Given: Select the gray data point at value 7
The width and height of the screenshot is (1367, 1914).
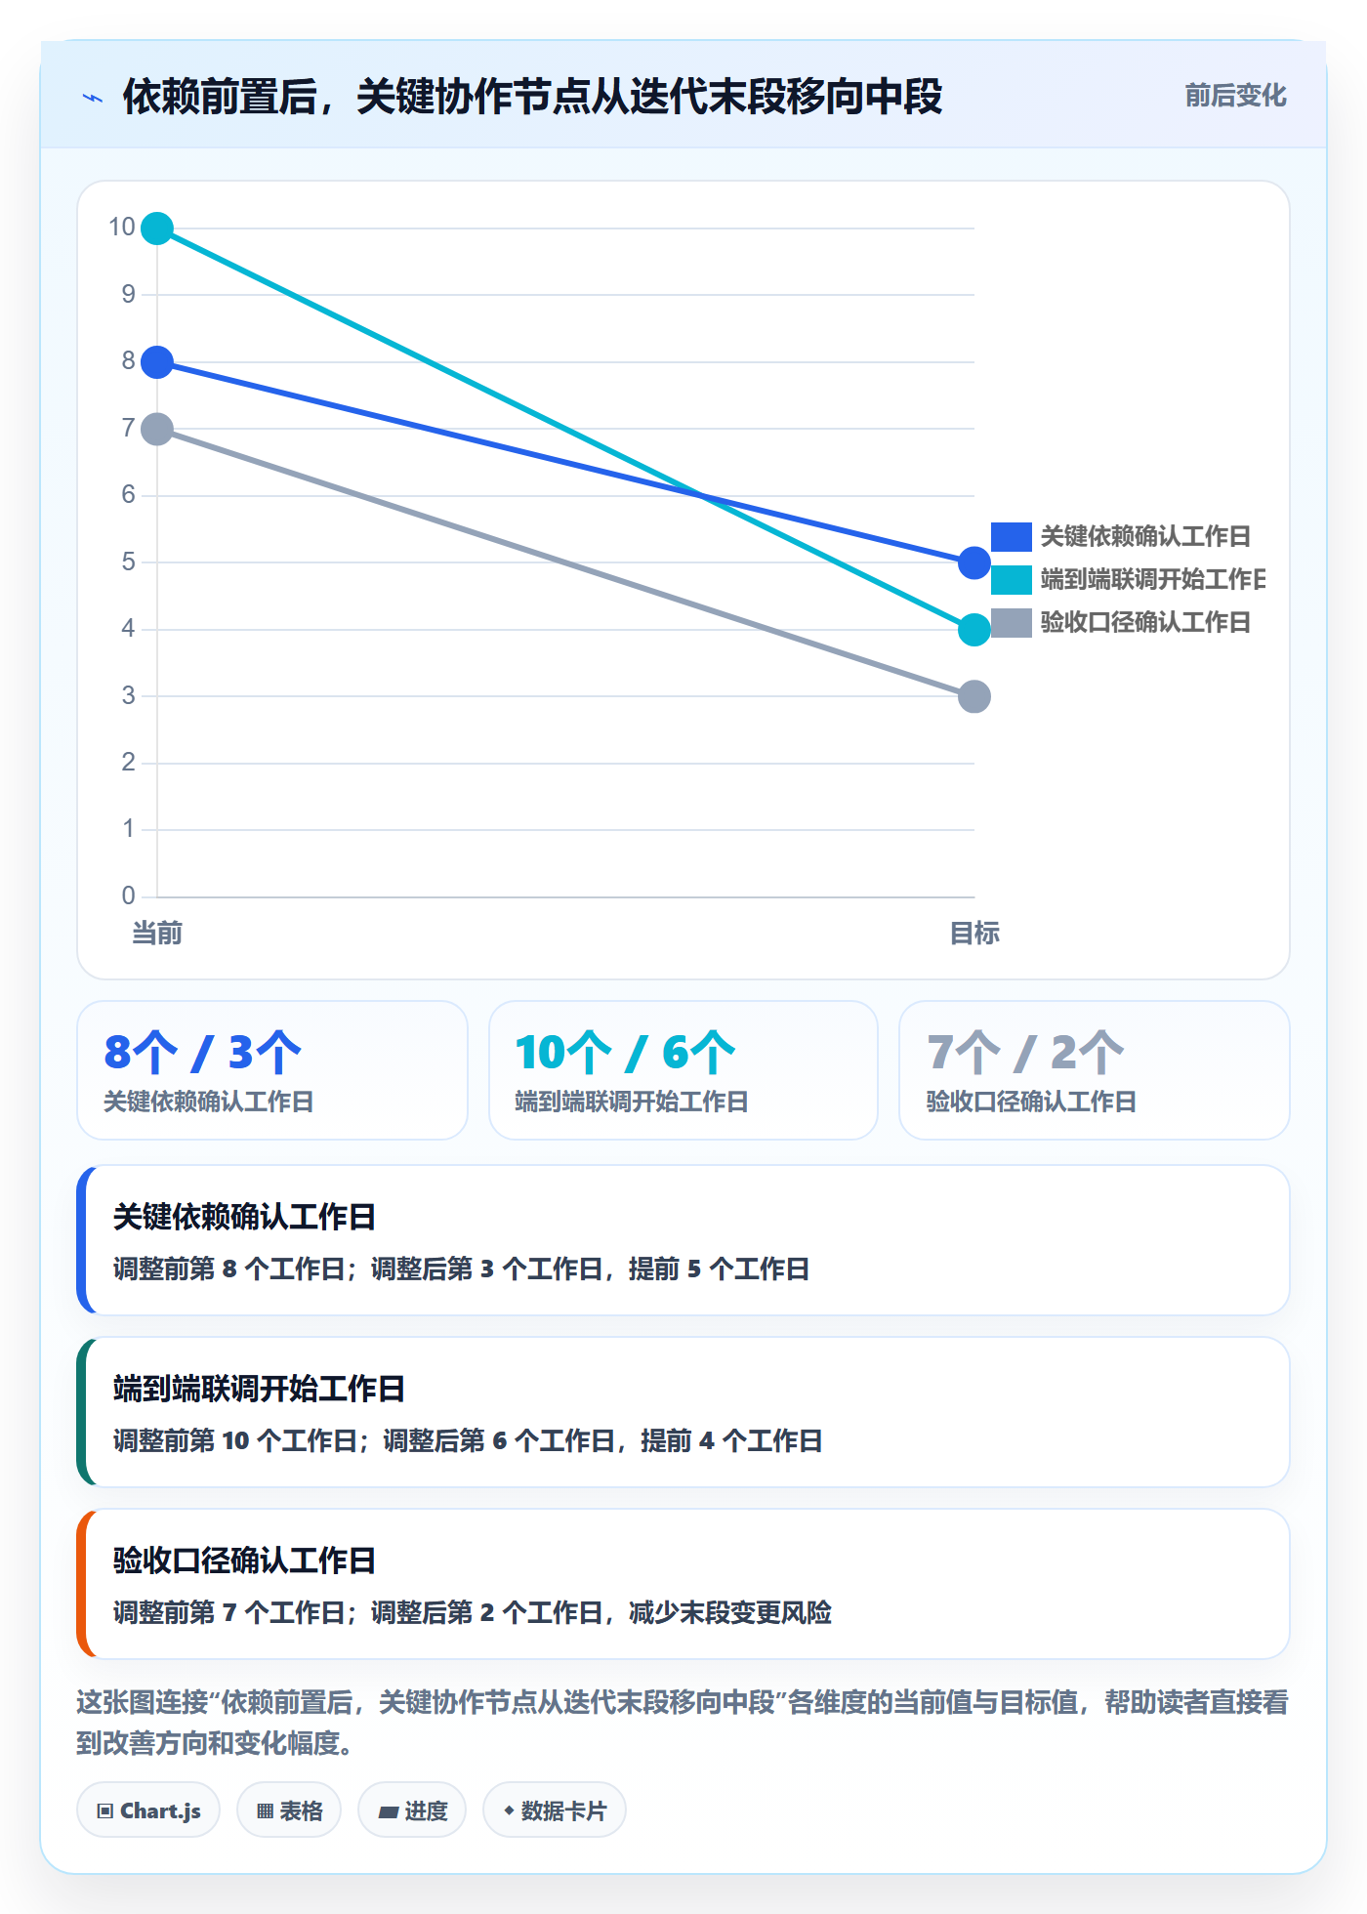Looking at the screenshot, I should [x=157, y=429].
